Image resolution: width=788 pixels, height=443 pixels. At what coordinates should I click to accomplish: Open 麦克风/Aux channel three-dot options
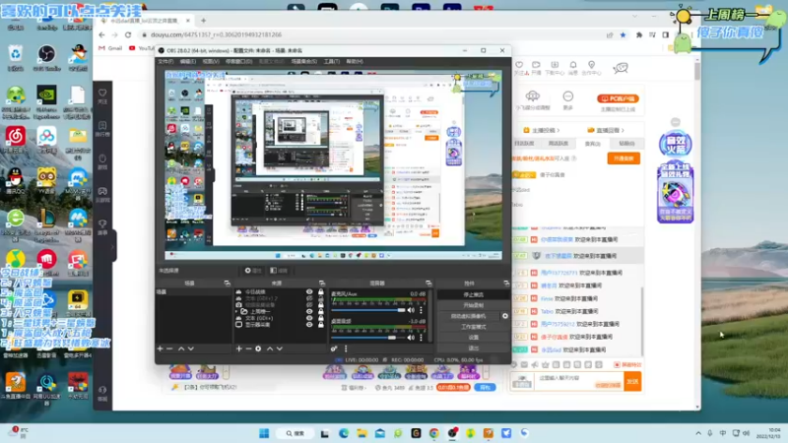click(422, 310)
